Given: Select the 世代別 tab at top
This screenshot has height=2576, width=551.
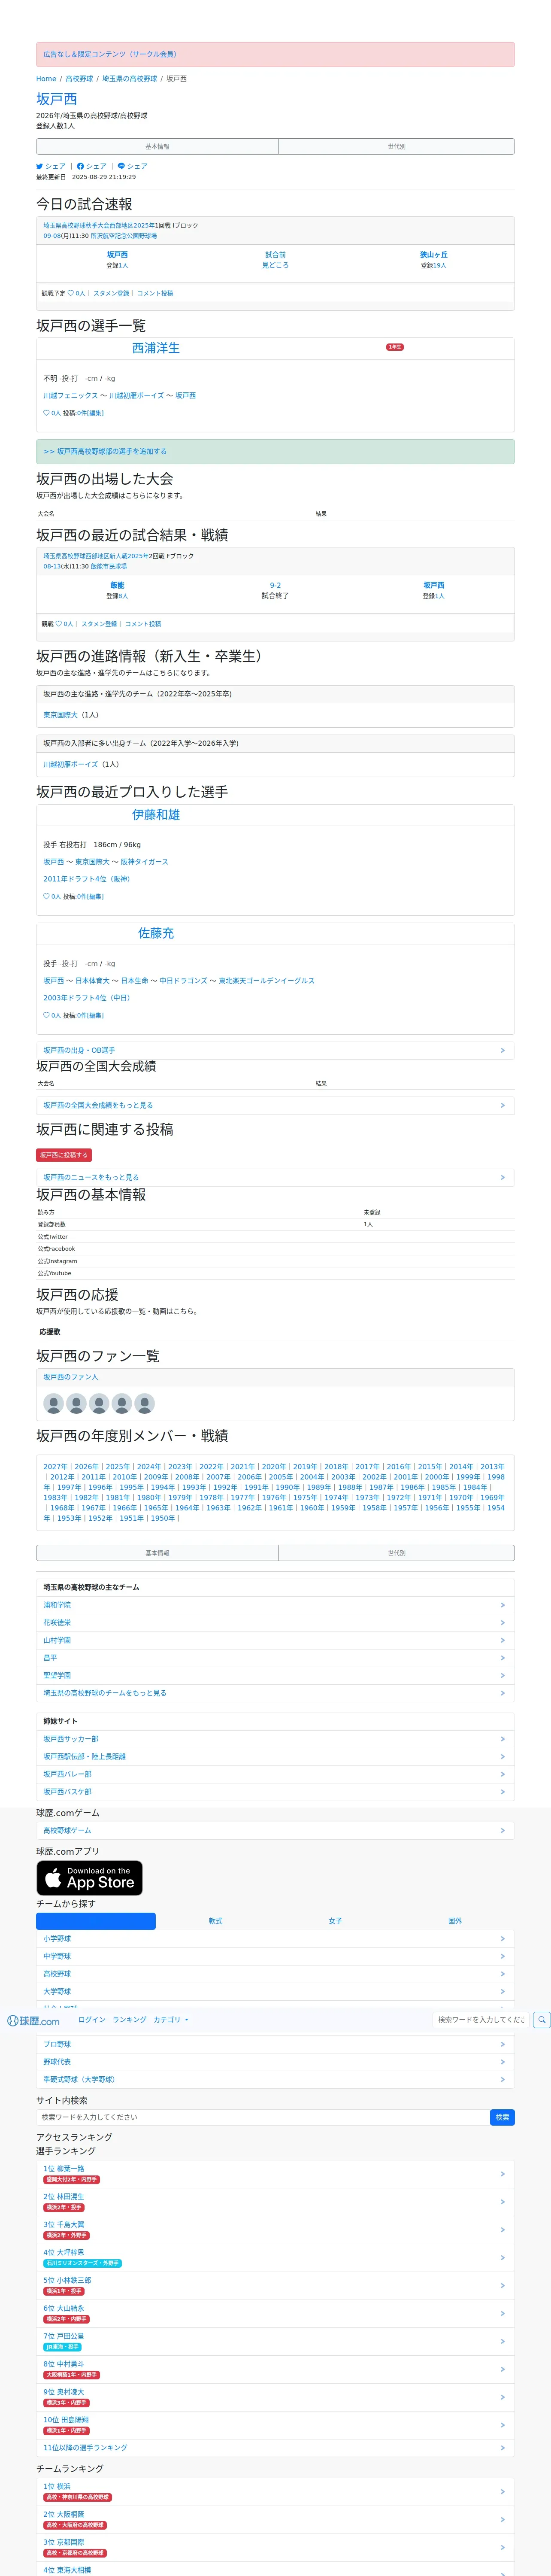Looking at the screenshot, I should point(396,146).
